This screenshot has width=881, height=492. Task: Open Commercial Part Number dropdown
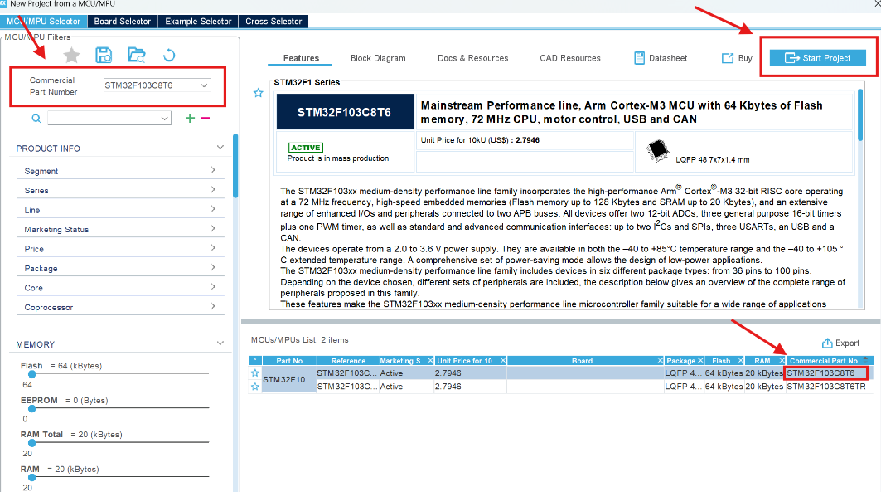203,85
